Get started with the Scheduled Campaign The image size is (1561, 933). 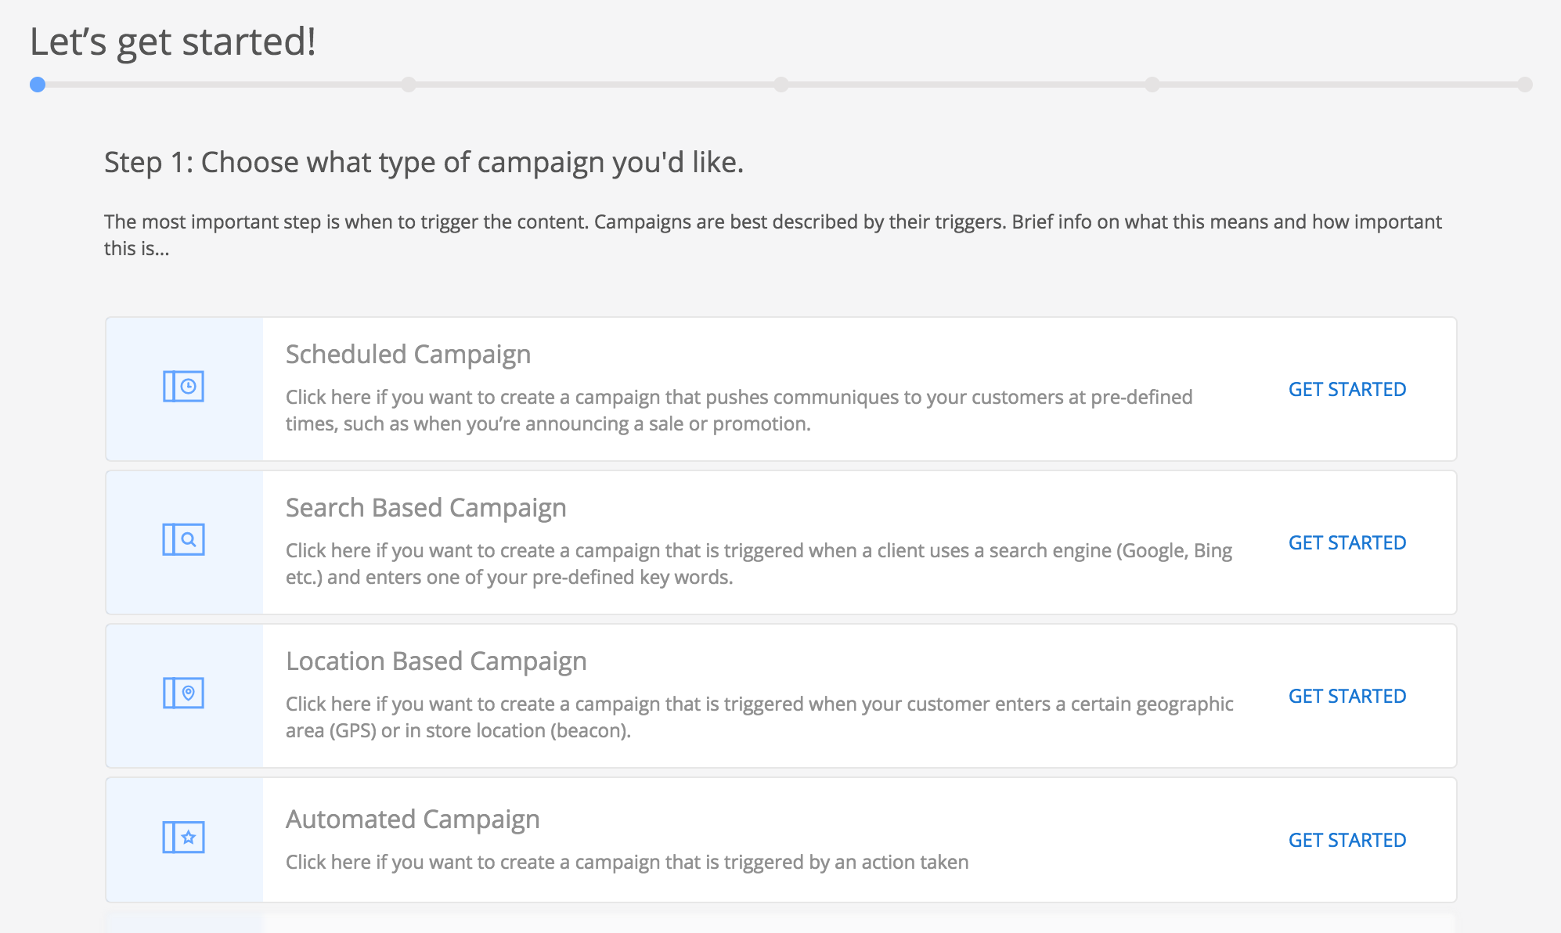pos(1346,389)
